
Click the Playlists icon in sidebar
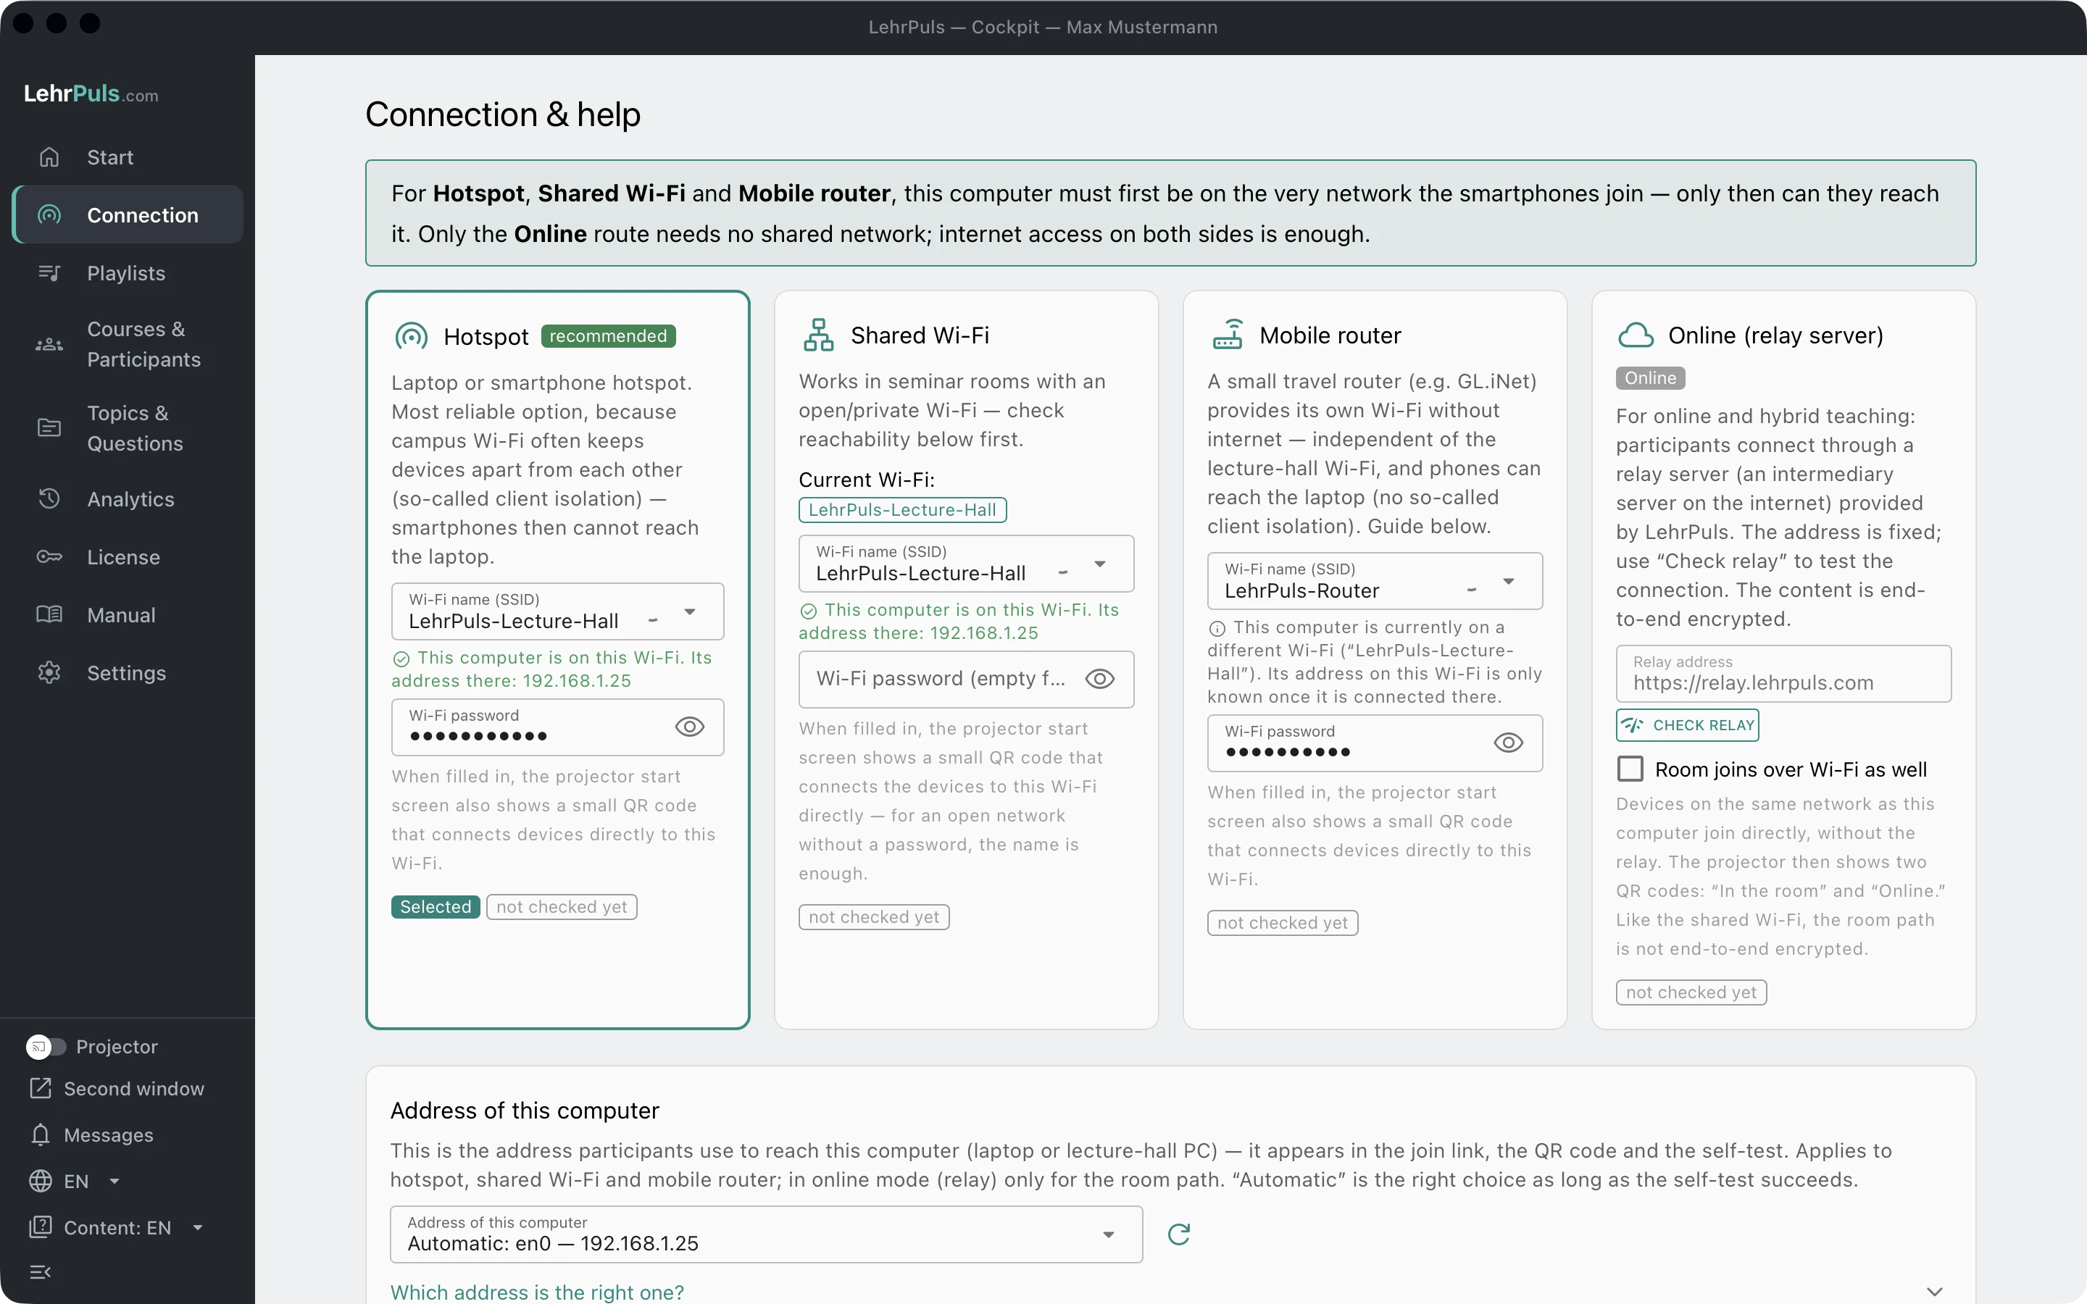point(49,273)
